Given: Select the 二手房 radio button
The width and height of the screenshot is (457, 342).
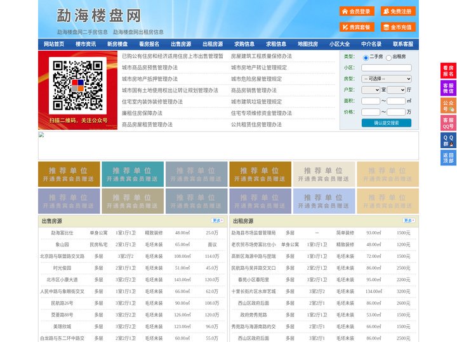Looking at the screenshot, I should (366, 58).
